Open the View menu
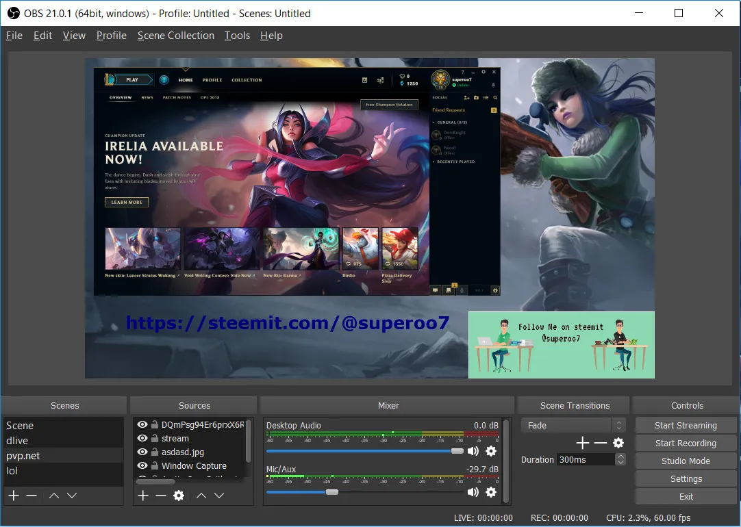741x527 pixels. pyautogui.click(x=74, y=36)
